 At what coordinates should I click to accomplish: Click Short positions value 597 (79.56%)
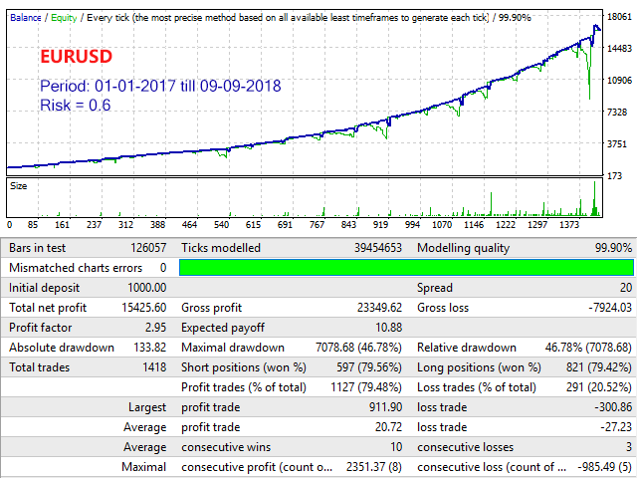[369, 367]
